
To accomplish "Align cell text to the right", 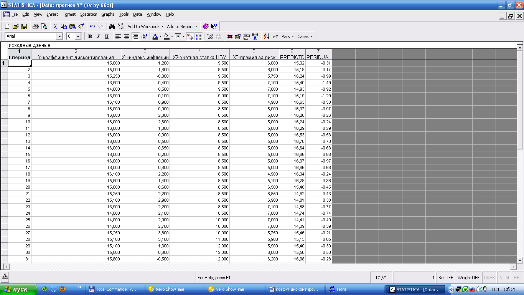I will point(135,36).
